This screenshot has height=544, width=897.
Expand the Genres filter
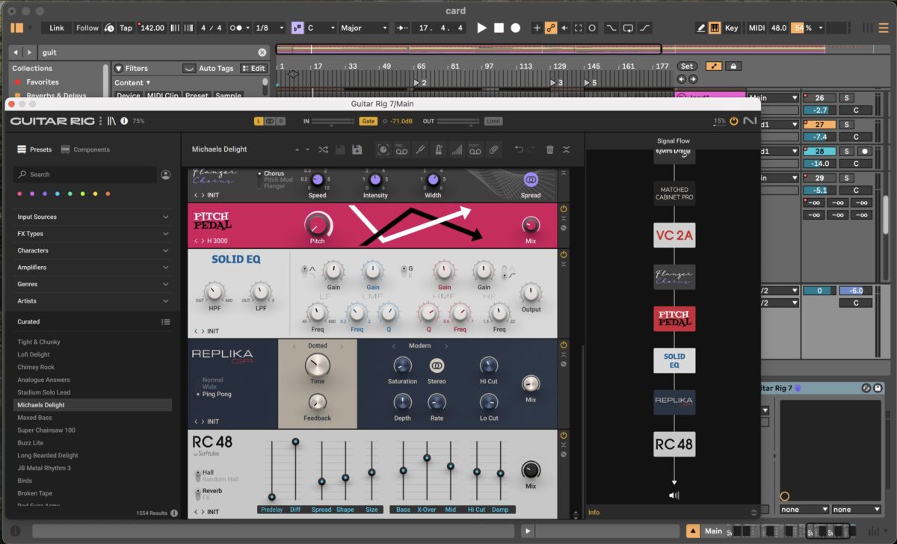click(x=94, y=284)
